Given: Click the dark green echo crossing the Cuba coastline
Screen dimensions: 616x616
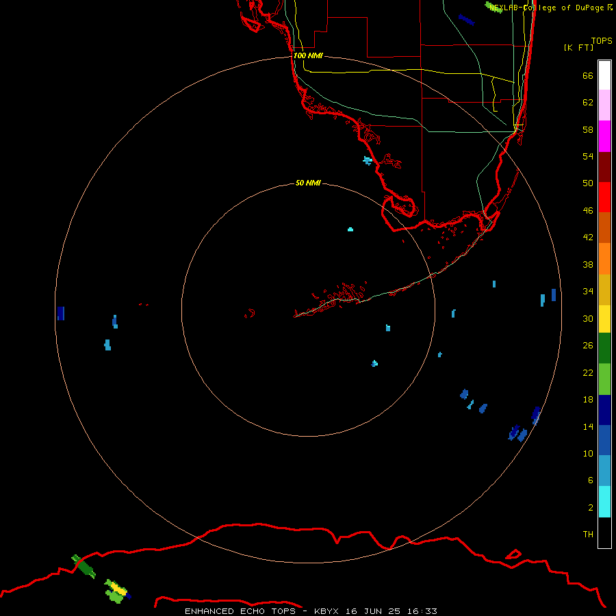Looking at the screenshot, I should 84,567.
